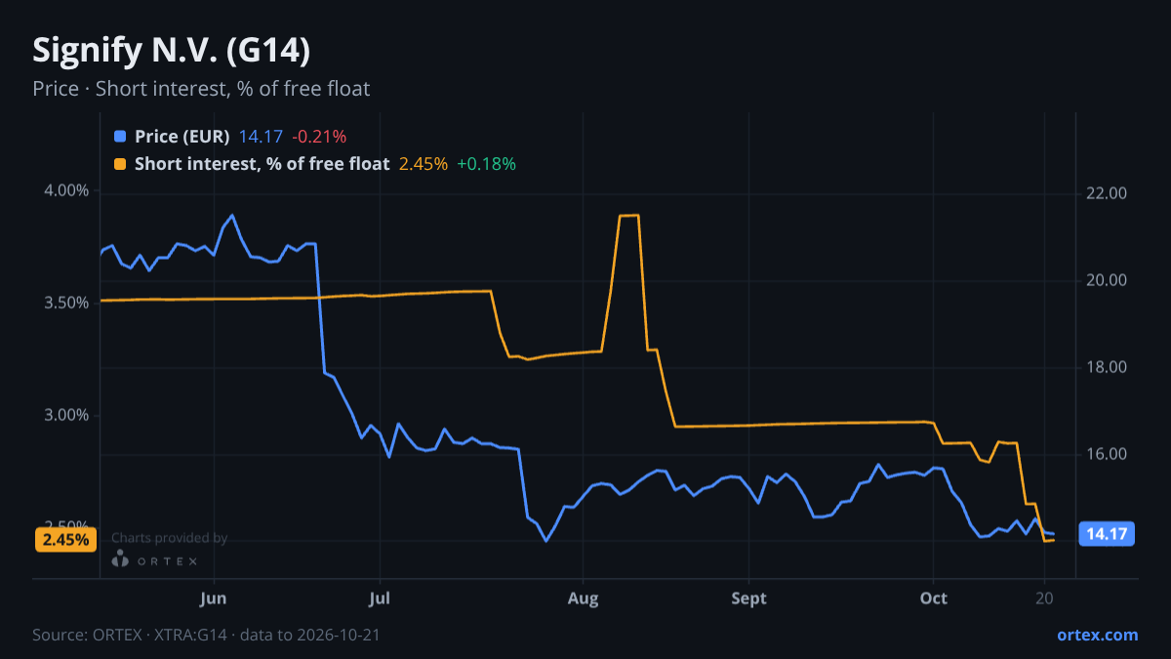
Task: Click the Oct x-axis label
Action: 934,597
